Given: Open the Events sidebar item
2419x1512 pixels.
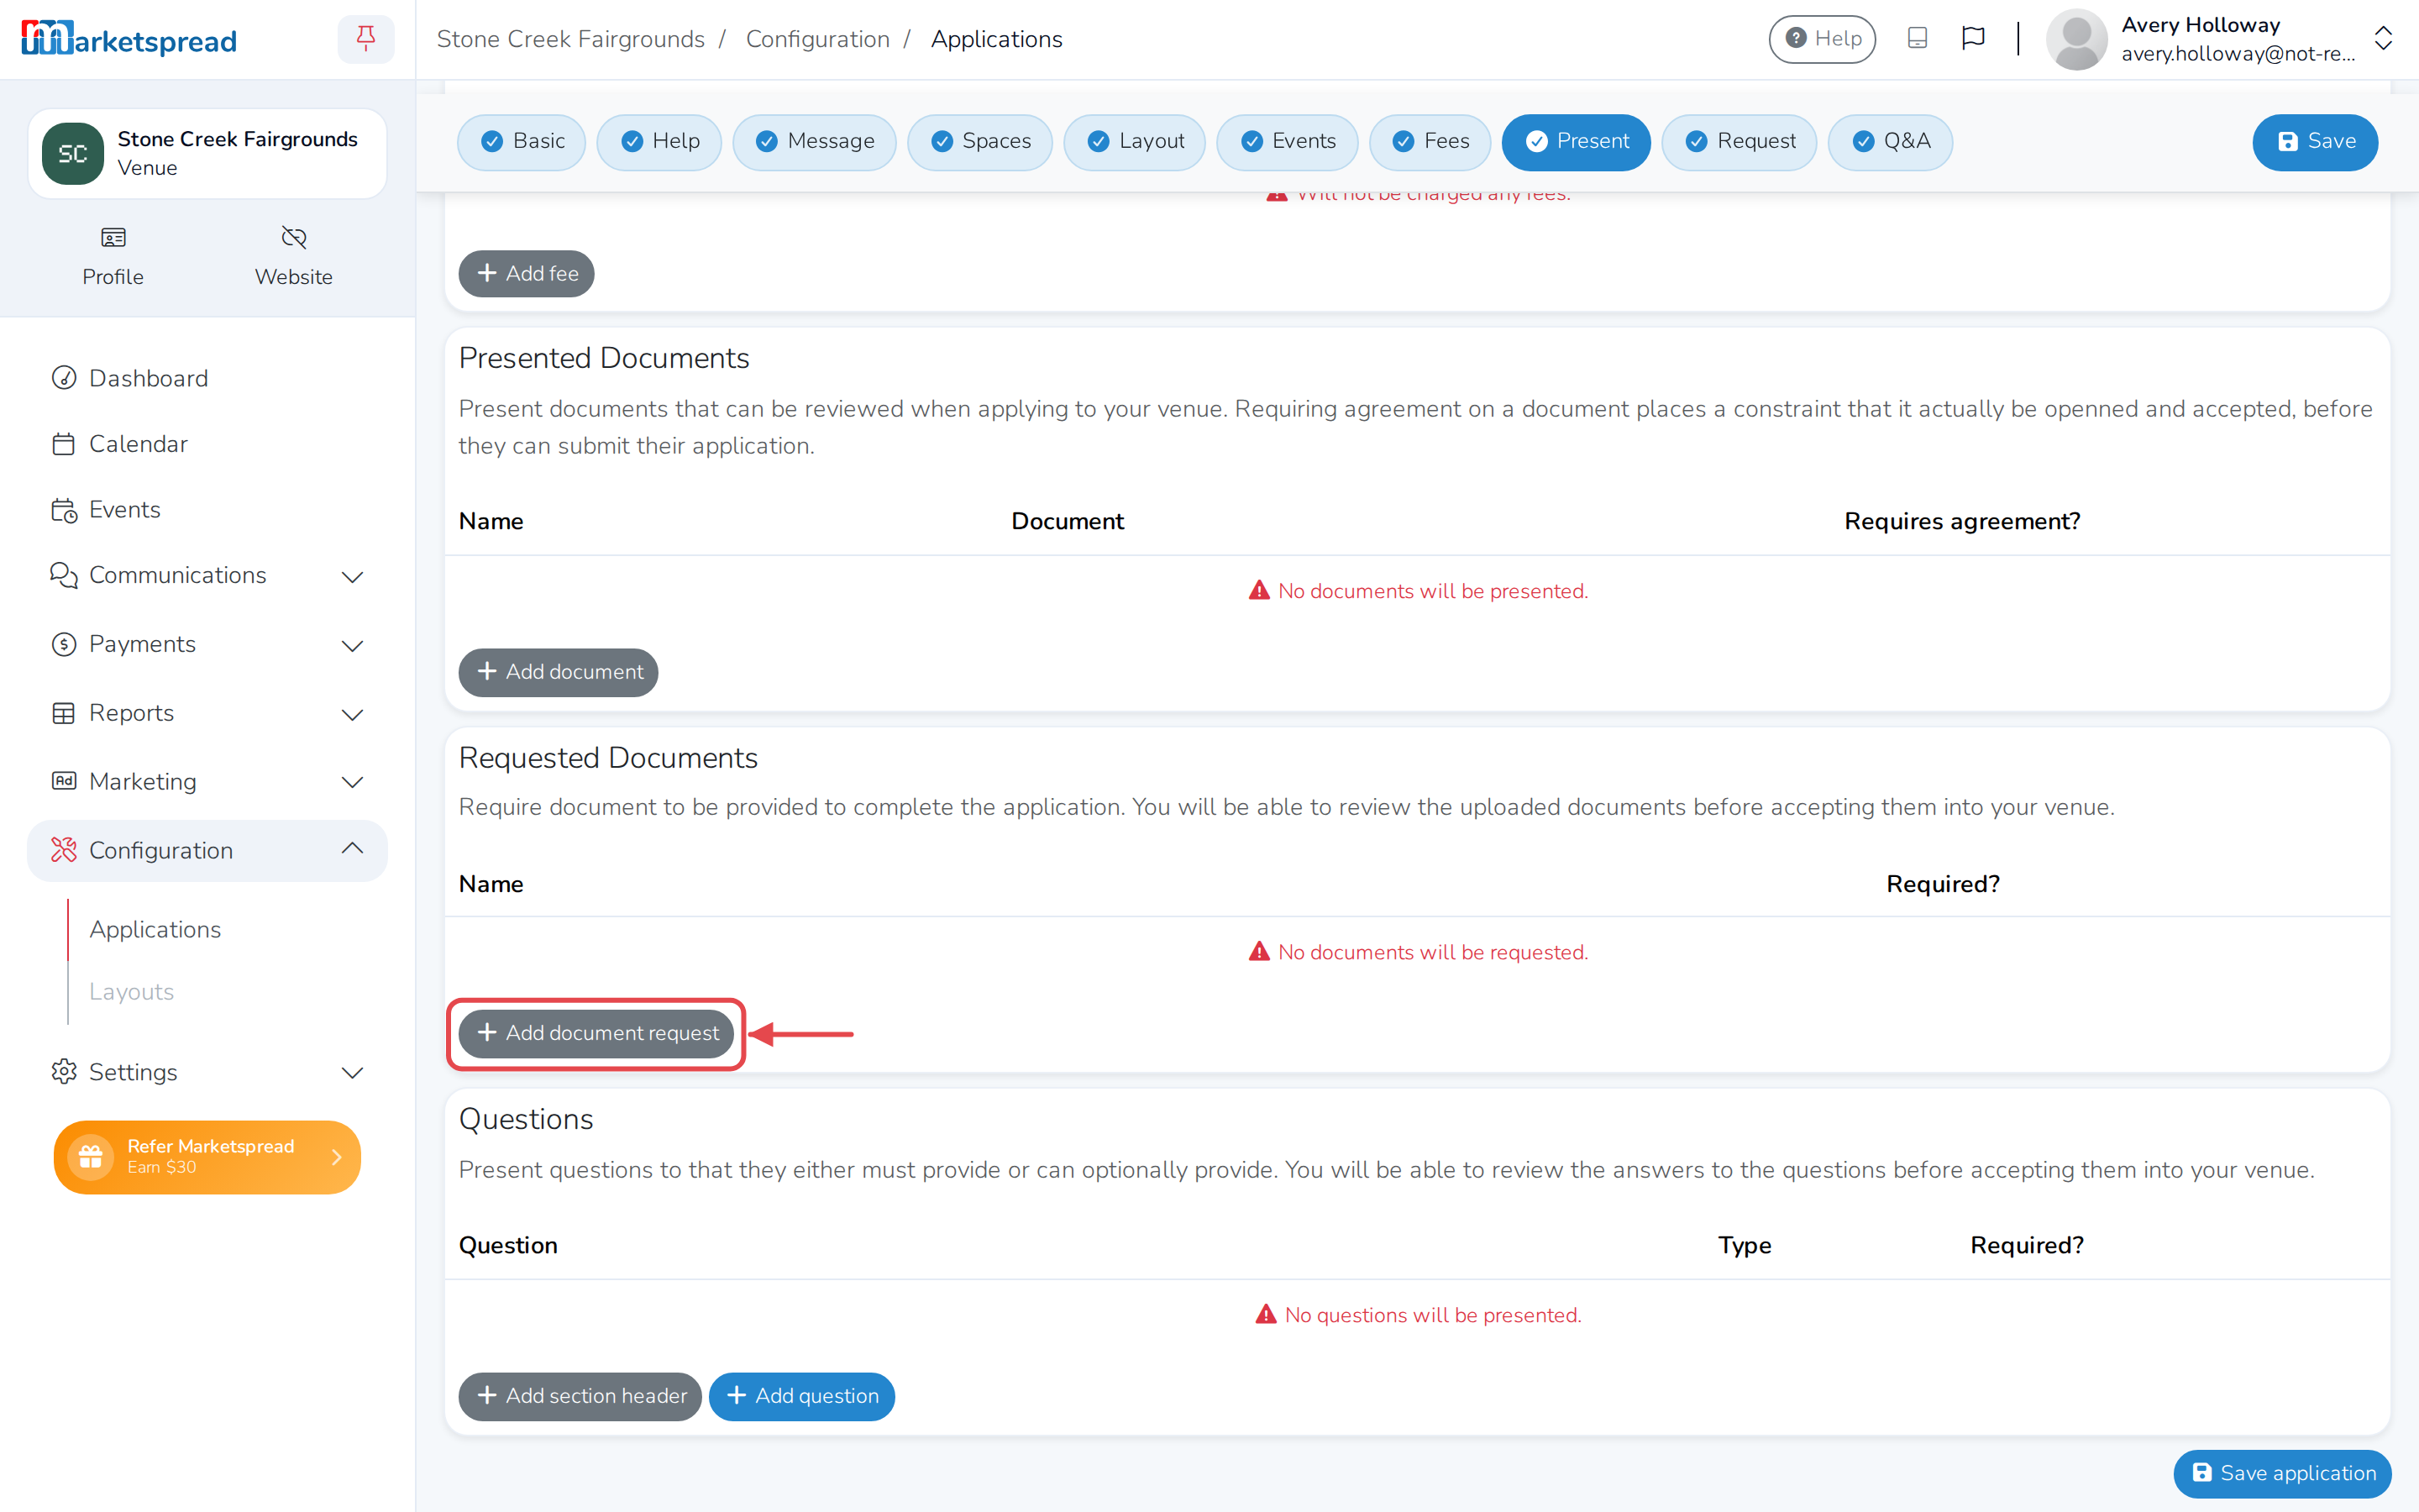Looking at the screenshot, I should [124, 510].
